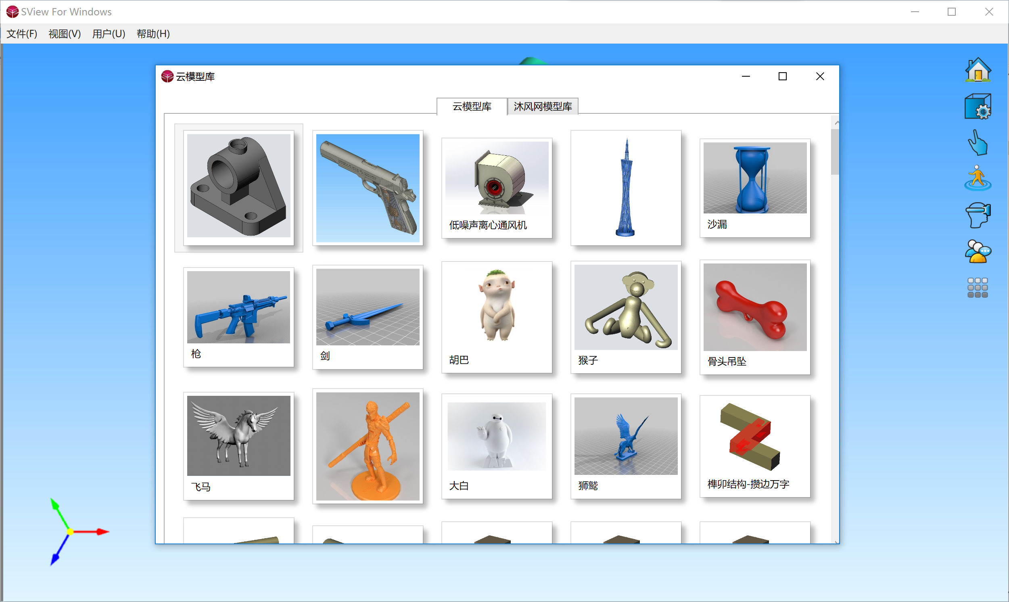Open the 狮鹫 griffin model
Viewport: 1009px width, 602px height.
click(x=626, y=446)
